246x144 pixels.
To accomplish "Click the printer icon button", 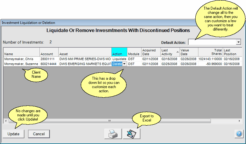I will pos(113,134).
